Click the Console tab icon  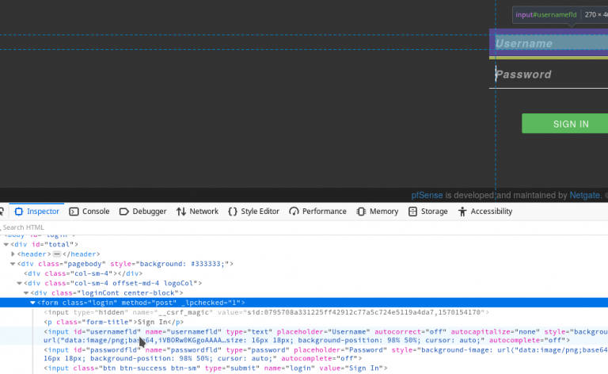click(x=74, y=212)
